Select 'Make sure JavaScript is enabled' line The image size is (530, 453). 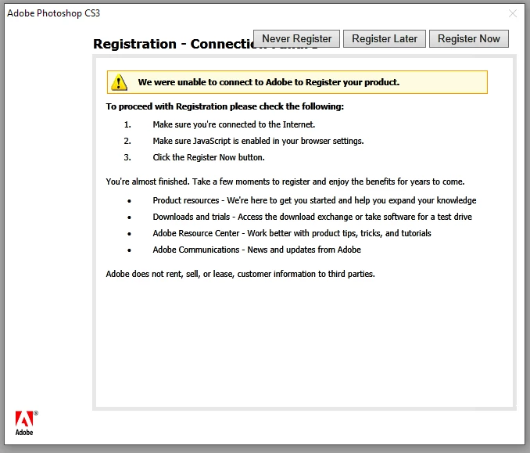coord(258,141)
